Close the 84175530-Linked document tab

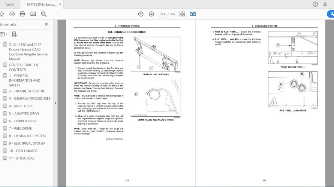pos(60,4)
